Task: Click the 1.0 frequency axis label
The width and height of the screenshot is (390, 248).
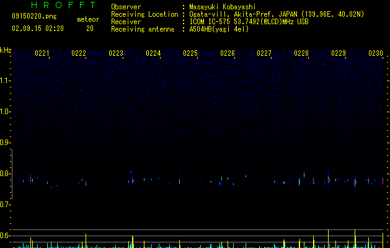Action: click(x=5, y=112)
